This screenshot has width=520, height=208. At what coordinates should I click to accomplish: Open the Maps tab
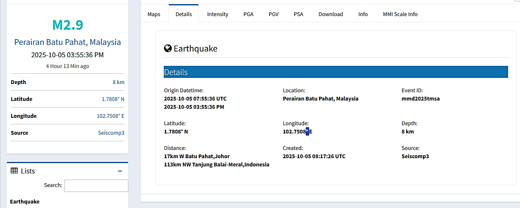point(154,14)
